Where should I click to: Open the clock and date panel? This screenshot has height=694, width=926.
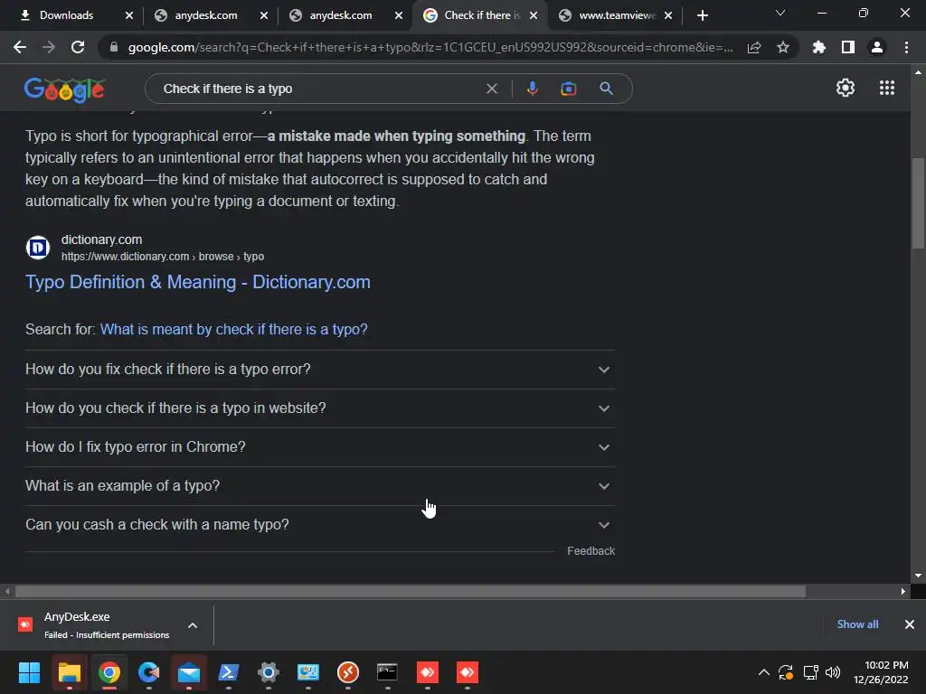(881, 672)
